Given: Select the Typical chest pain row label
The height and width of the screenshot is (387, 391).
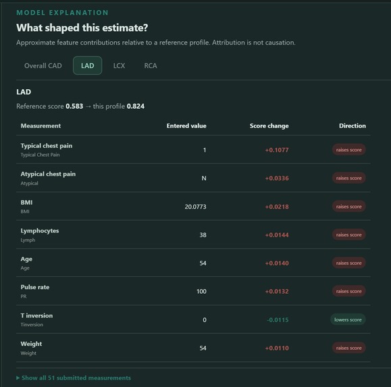Looking at the screenshot, I should coord(47,146).
